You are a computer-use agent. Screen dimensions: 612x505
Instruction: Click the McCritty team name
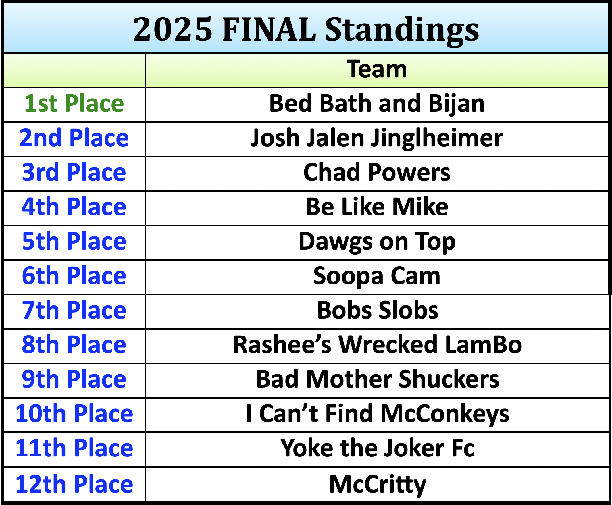(x=377, y=484)
